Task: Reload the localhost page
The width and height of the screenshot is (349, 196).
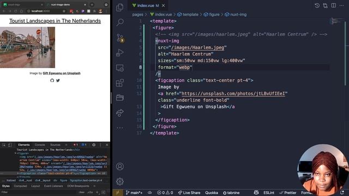Action: (16, 11)
